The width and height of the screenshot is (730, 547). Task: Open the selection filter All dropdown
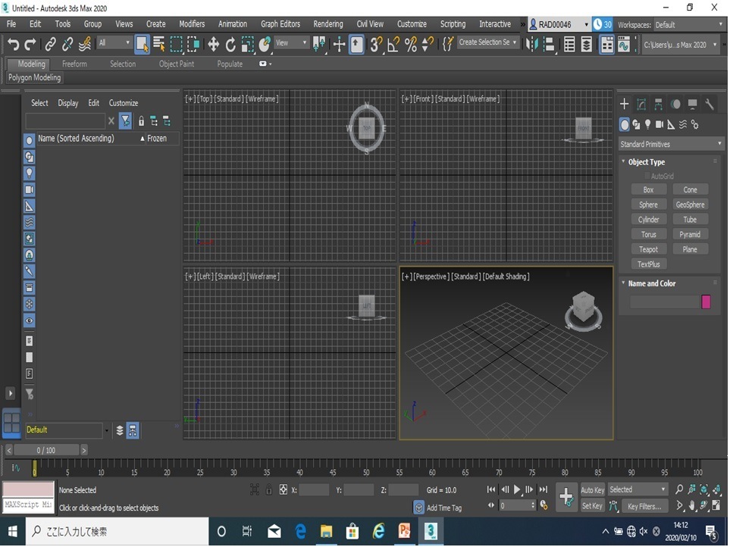114,42
